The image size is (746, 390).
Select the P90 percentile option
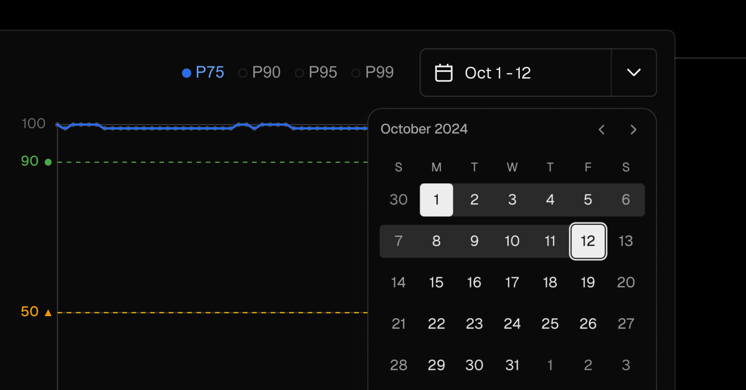(x=260, y=73)
